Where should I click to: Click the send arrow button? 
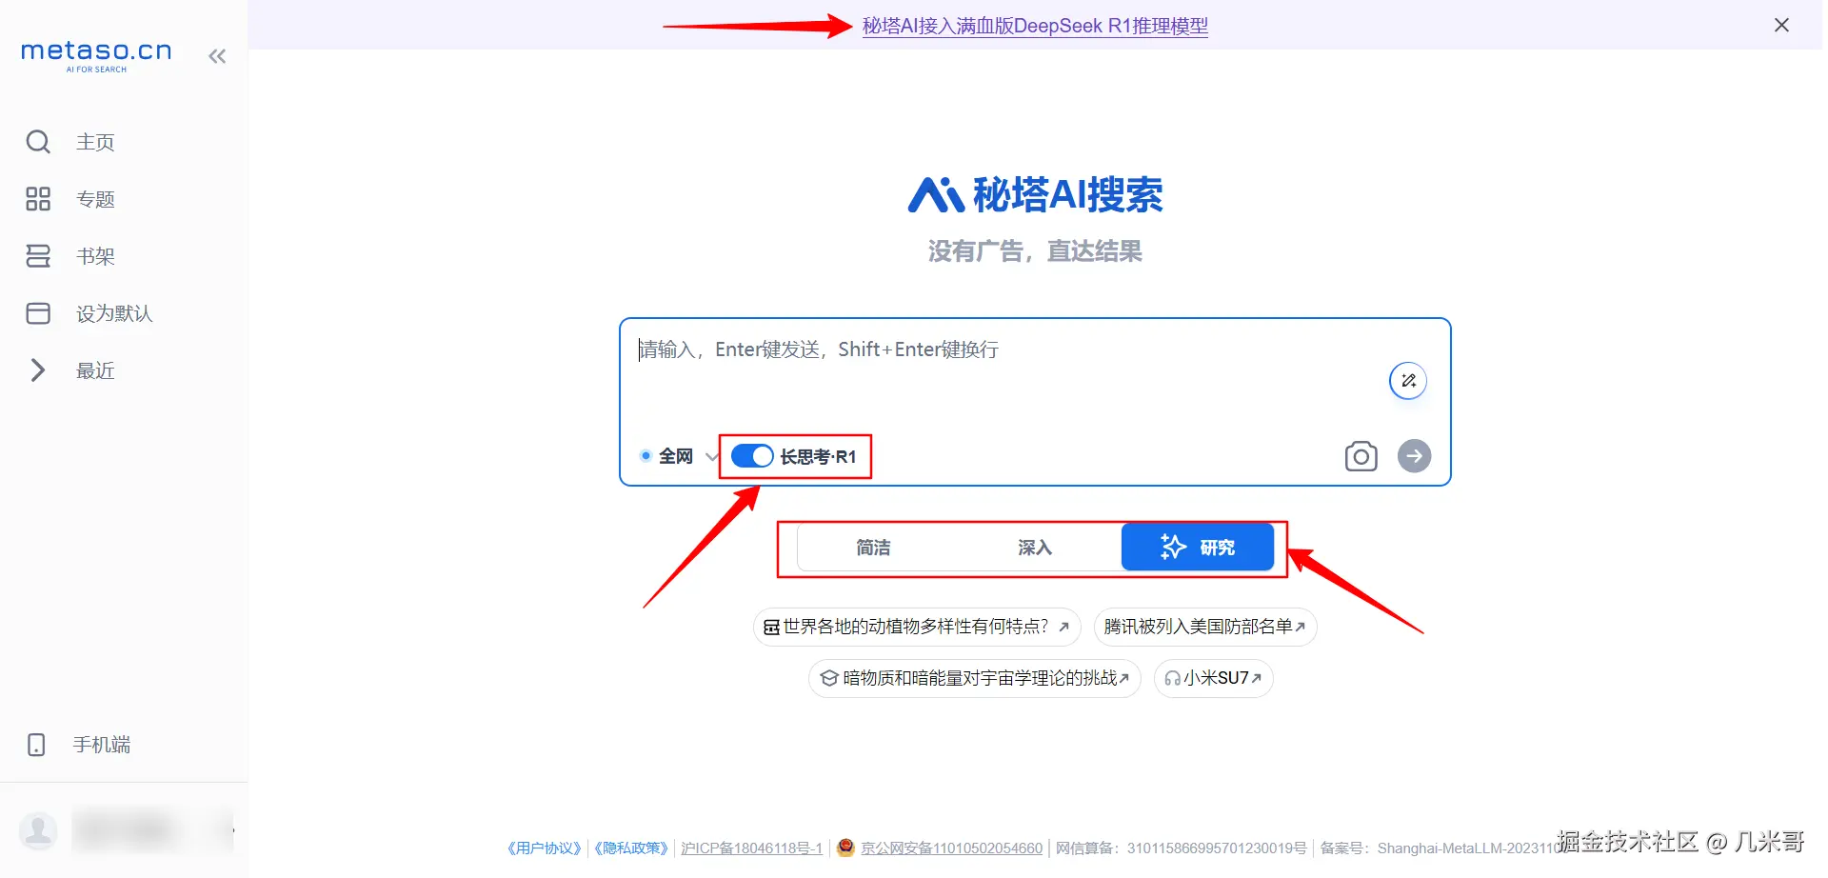(1414, 456)
